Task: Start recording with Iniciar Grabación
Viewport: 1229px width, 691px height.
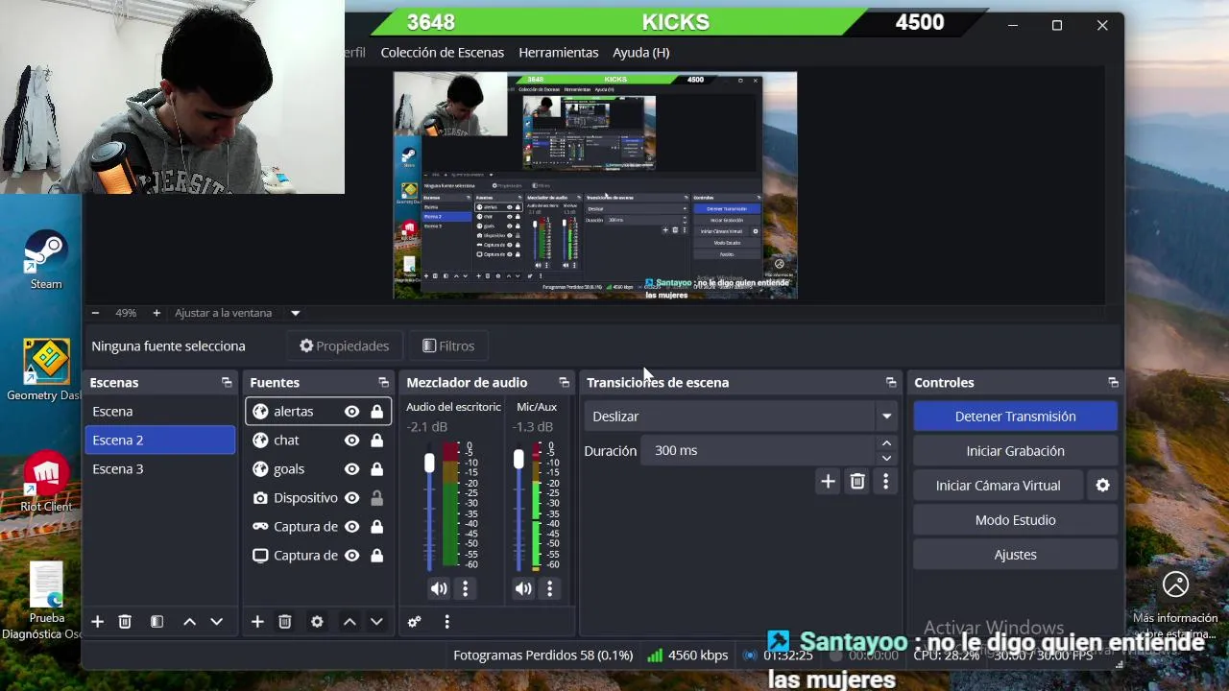Action: click(x=1015, y=451)
